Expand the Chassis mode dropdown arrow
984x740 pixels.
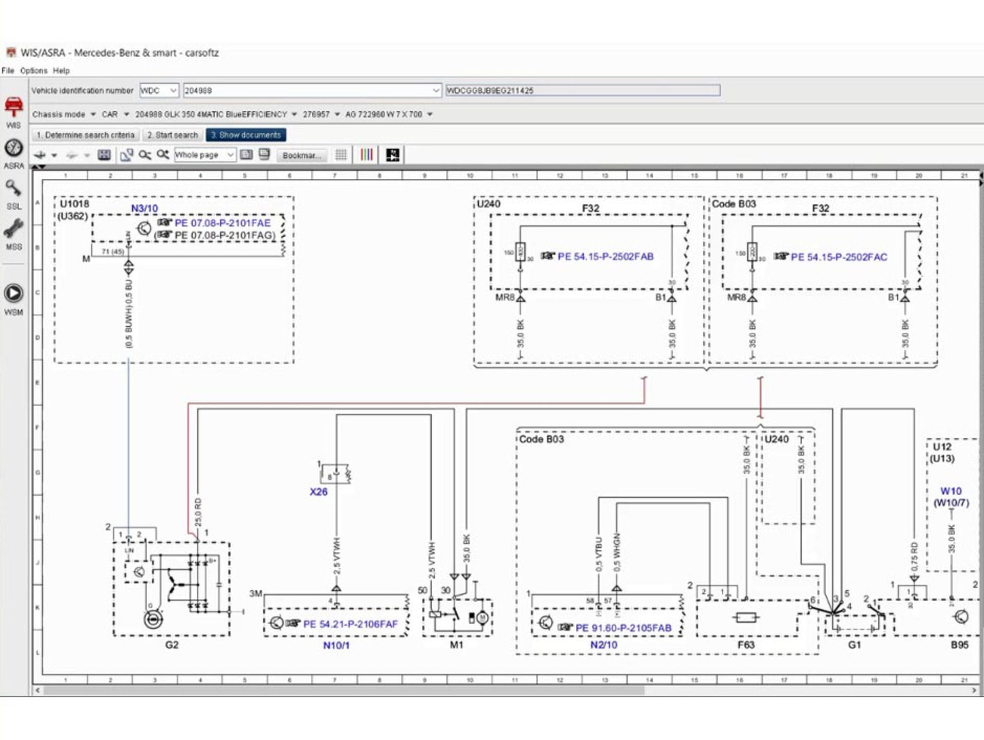coord(93,114)
